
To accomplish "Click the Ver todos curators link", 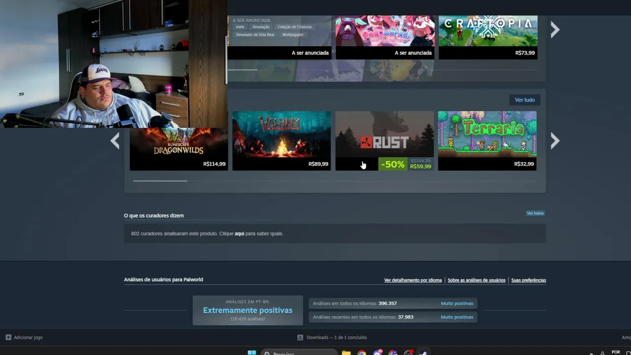I will pyautogui.click(x=535, y=213).
